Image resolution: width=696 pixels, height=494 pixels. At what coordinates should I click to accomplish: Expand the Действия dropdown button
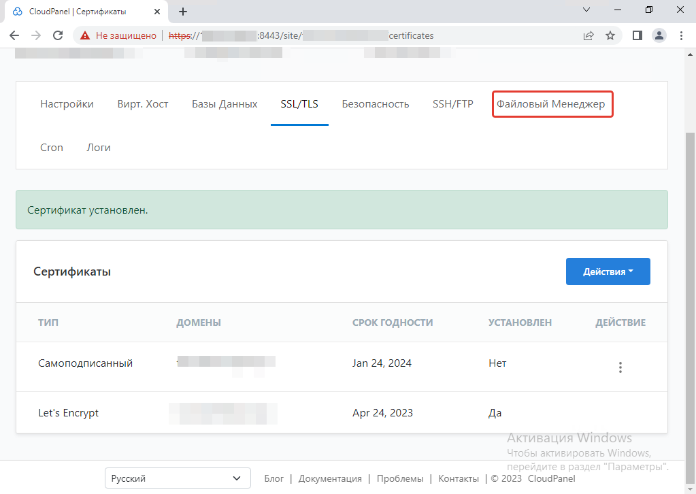[x=608, y=271]
